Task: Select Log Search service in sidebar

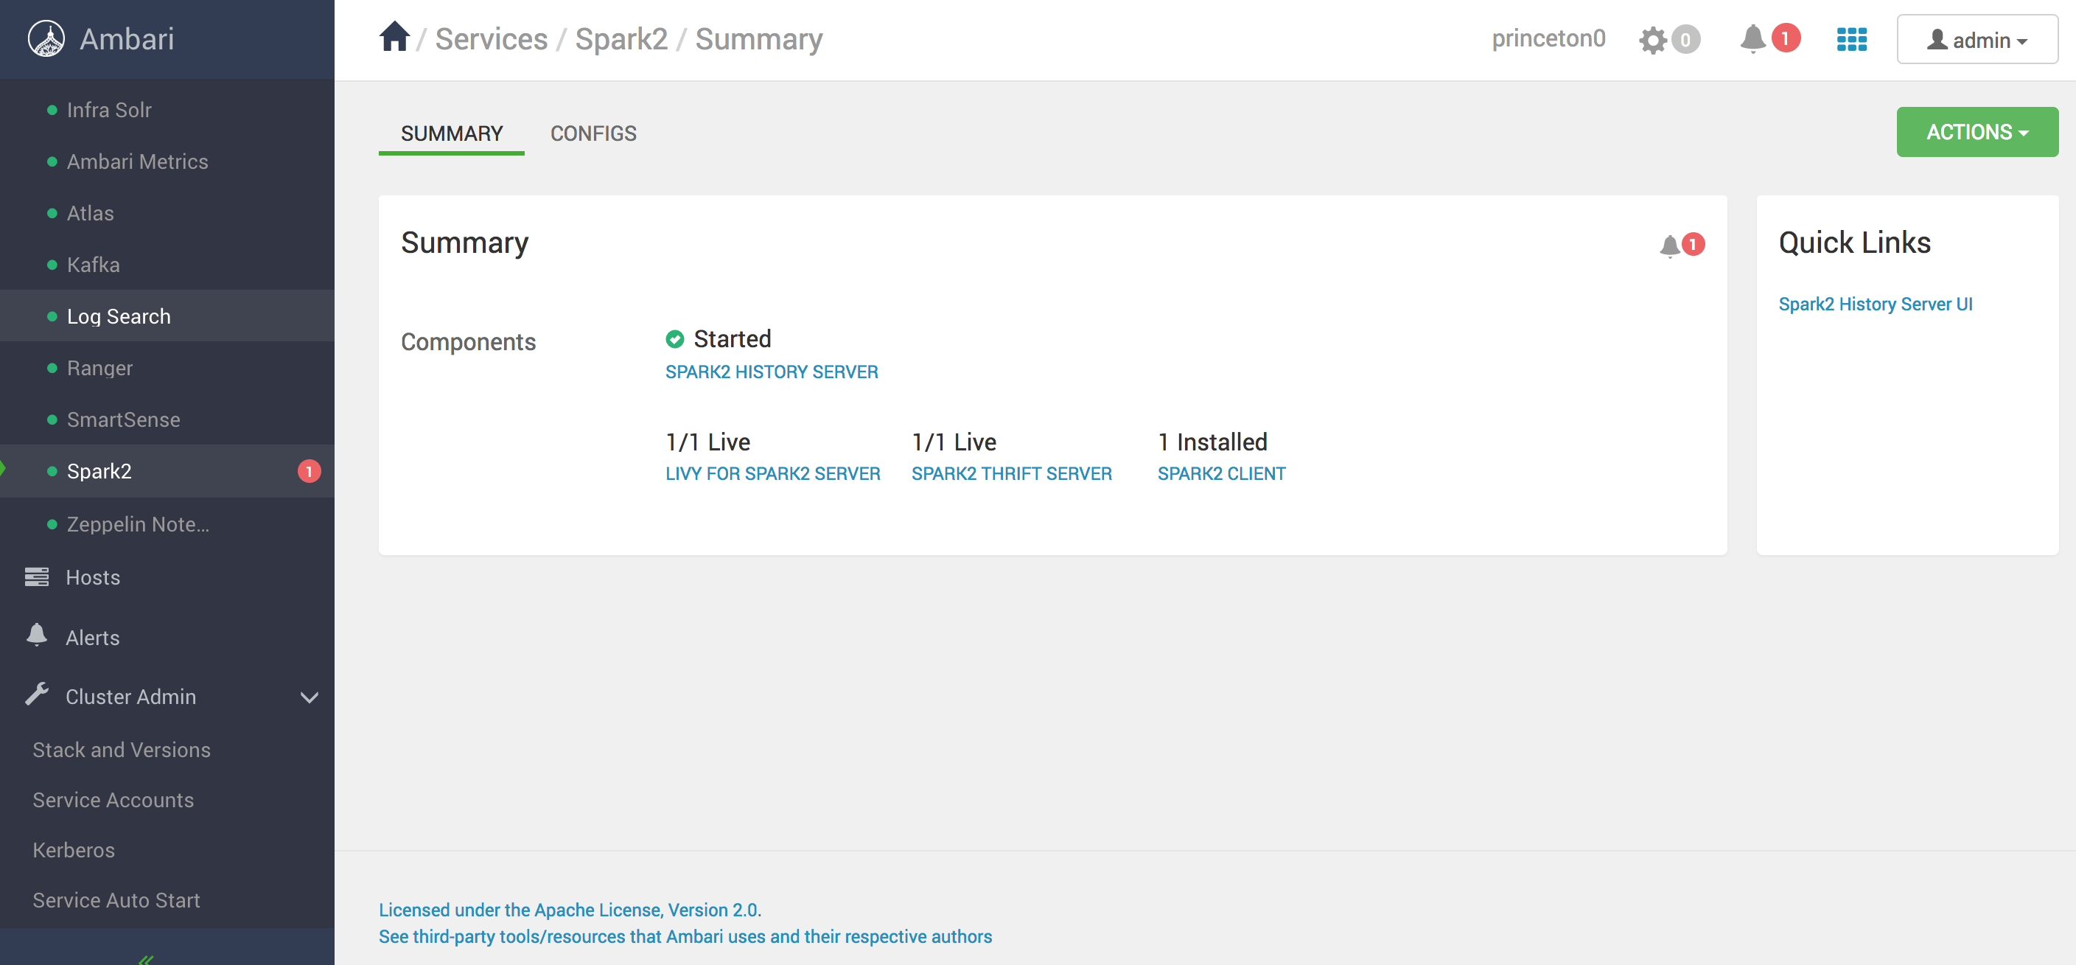Action: (x=119, y=316)
